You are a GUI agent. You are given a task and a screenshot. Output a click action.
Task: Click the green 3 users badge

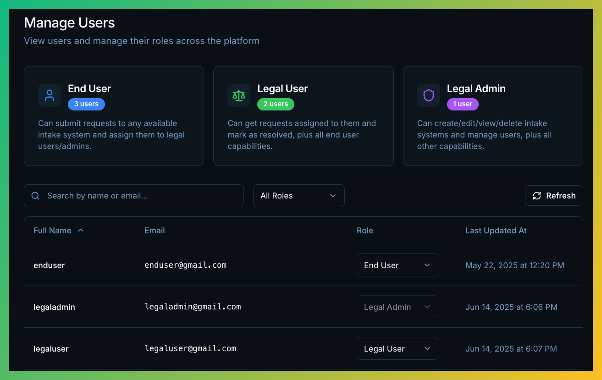(x=86, y=104)
